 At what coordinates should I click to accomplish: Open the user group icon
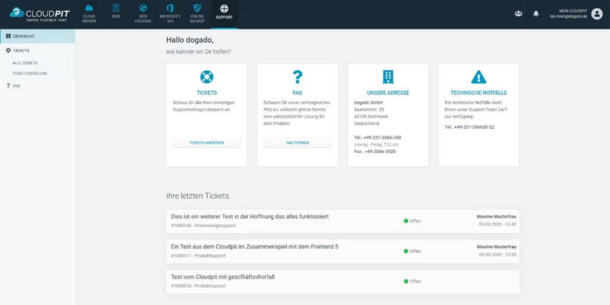tap(518, 13)
